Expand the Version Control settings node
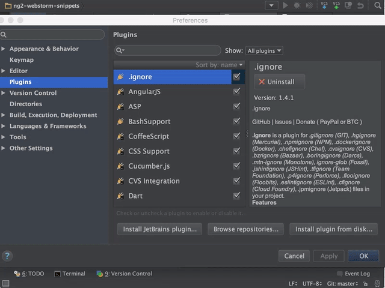385x288 pixels. 3,93
